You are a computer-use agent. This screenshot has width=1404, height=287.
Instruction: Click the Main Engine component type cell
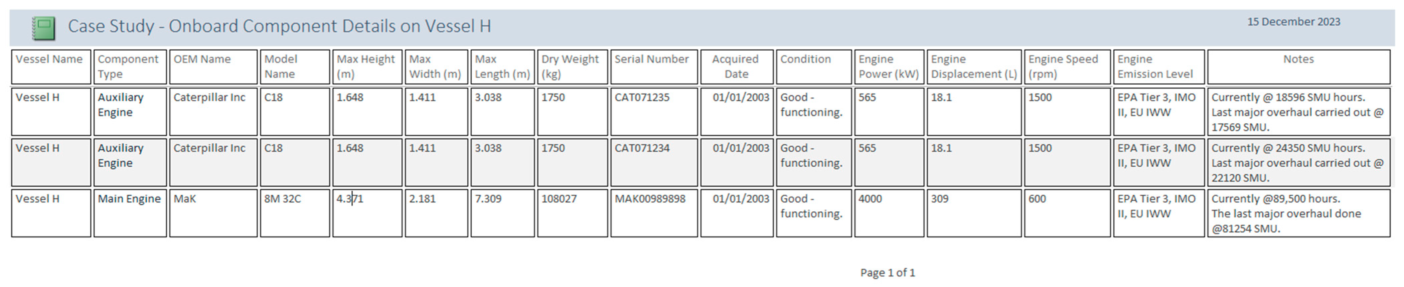click(x=129, y=212)
